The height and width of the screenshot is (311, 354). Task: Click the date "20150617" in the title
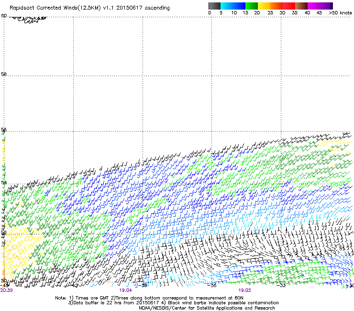129,8
